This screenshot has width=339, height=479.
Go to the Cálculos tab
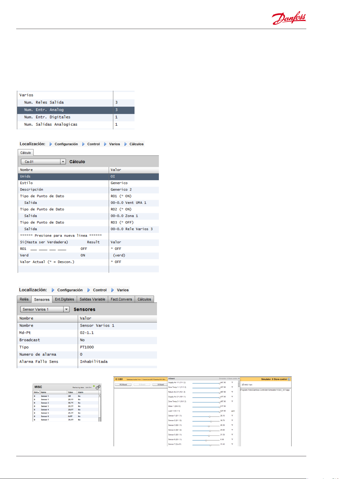click(144, 299)
